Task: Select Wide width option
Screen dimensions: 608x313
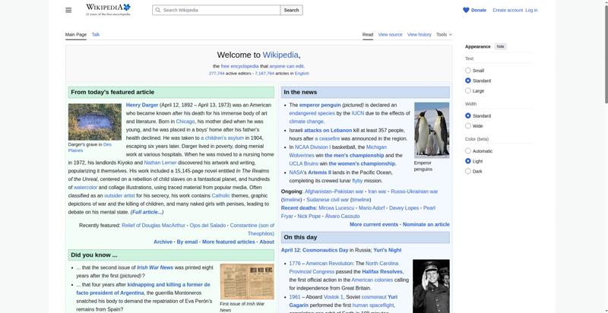Action: (x=468, y=126)
